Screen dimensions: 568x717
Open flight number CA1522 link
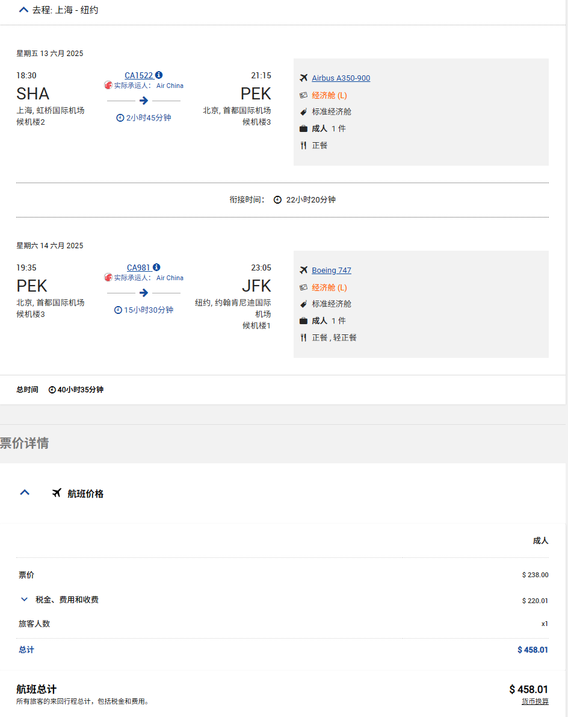139,75
